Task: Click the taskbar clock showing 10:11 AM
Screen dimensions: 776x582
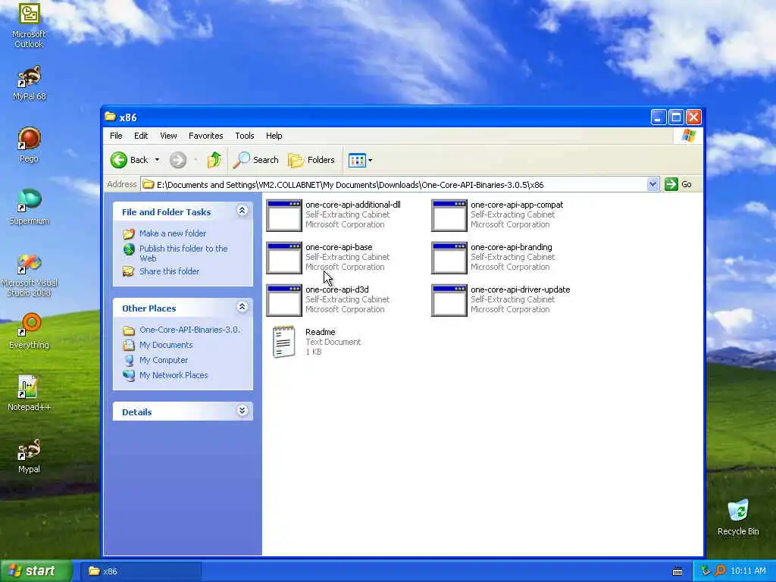Action: click(x=748, y=571)
